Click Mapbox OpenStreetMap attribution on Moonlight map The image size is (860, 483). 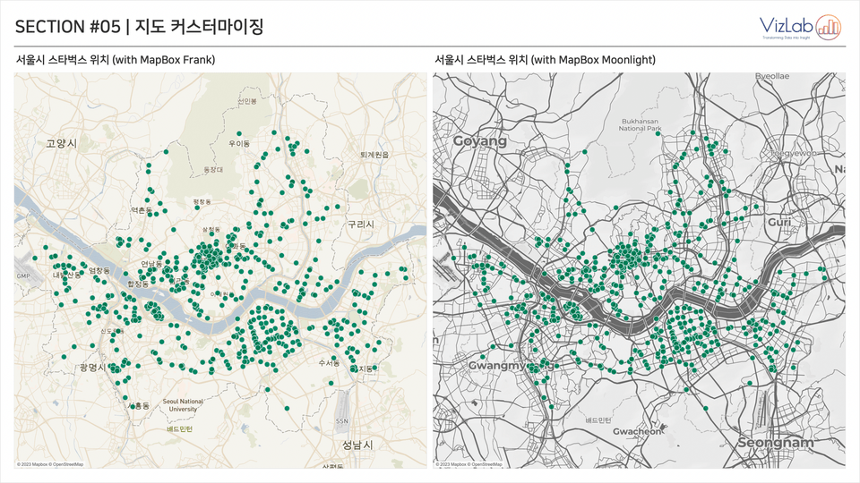coord(469,464)
